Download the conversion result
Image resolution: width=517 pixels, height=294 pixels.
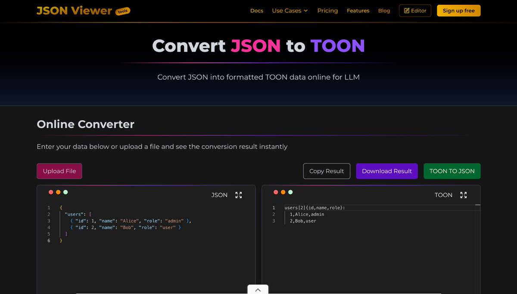[x=386, y=171]
